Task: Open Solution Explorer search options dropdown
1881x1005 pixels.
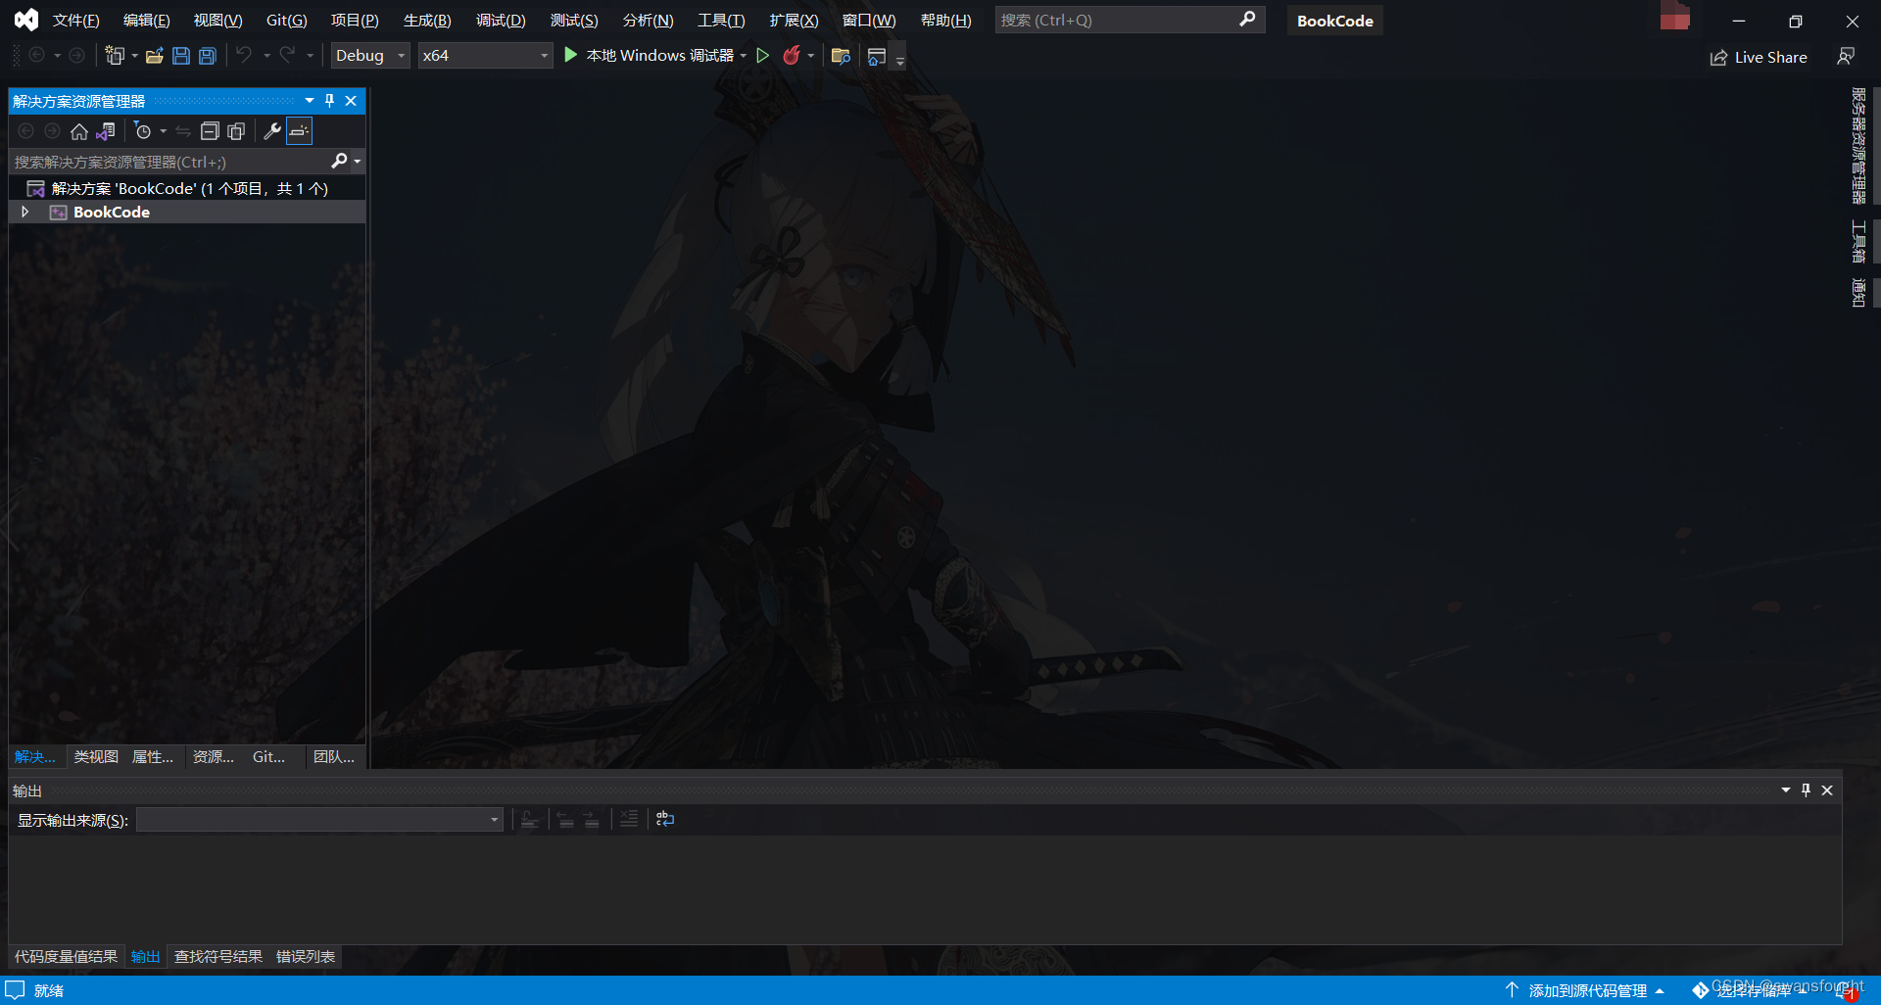Action: 358,161
